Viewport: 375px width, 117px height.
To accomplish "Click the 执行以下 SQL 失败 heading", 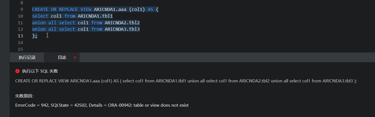I will [40, 71].
